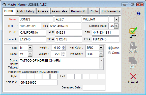Increase Weight with up arrow

coord(63,53)
